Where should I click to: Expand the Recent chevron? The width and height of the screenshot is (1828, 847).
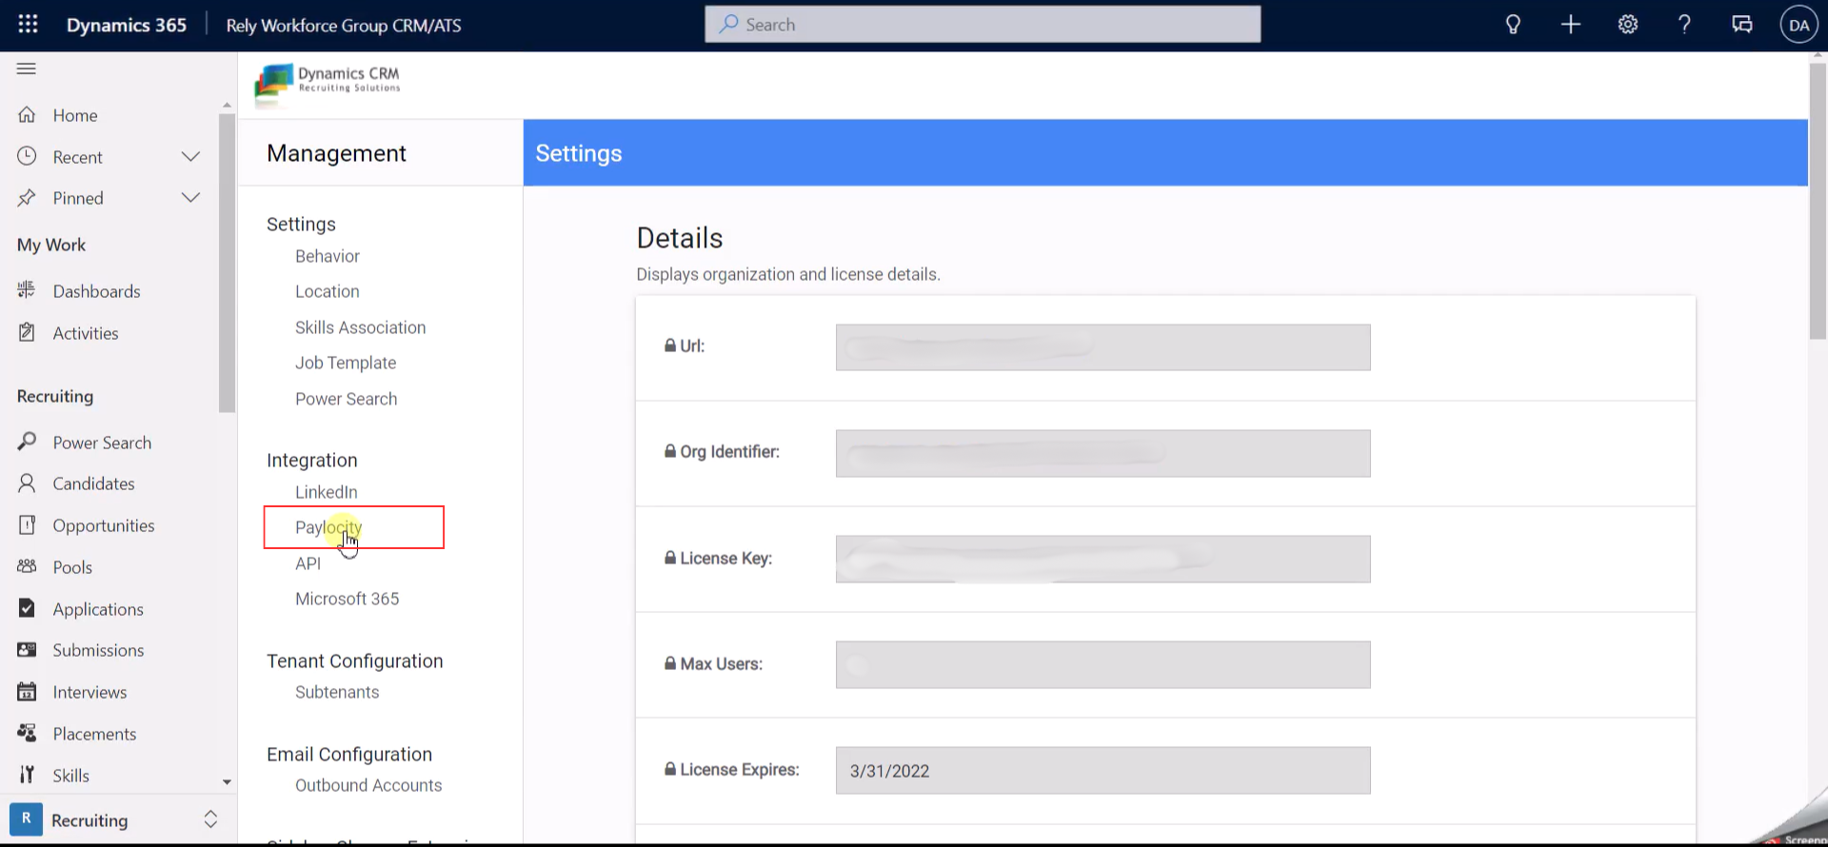pos(190,156)
